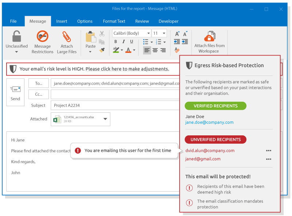Click the dvid.alun@company.com unverified recipient
The image size is (292, 216).
pyautogui.click(x=210, y=150)
